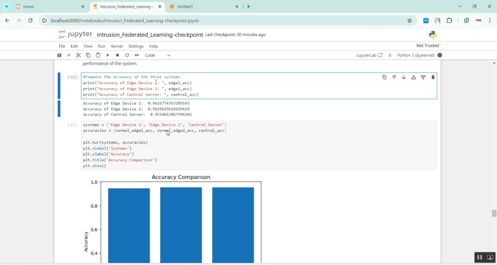Open the Kernel menu

tap(117, 46)
